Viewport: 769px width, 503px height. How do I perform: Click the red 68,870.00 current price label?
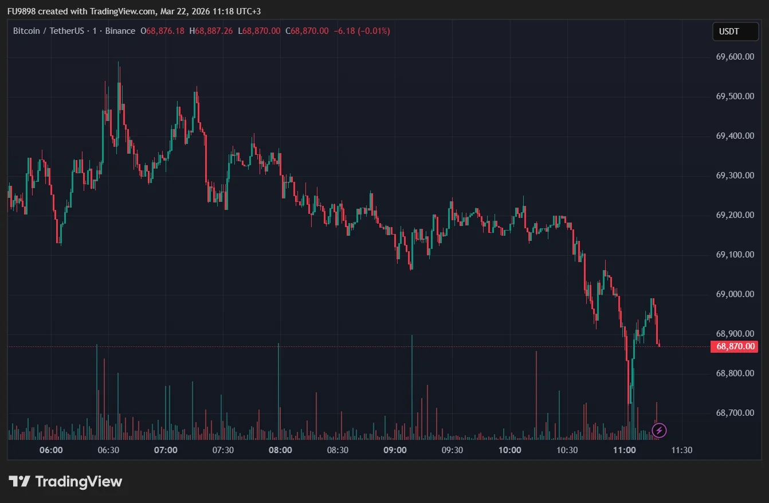(x=734, y=346)
